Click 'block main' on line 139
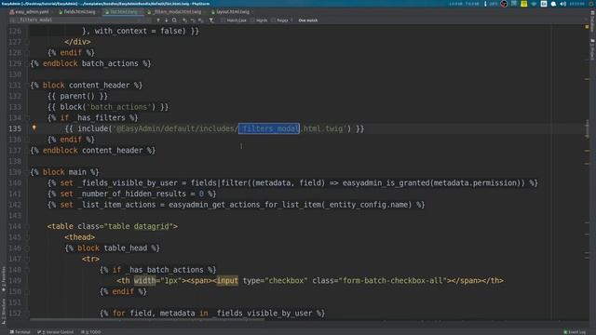596x335 pixels. [x=64, y=172]
